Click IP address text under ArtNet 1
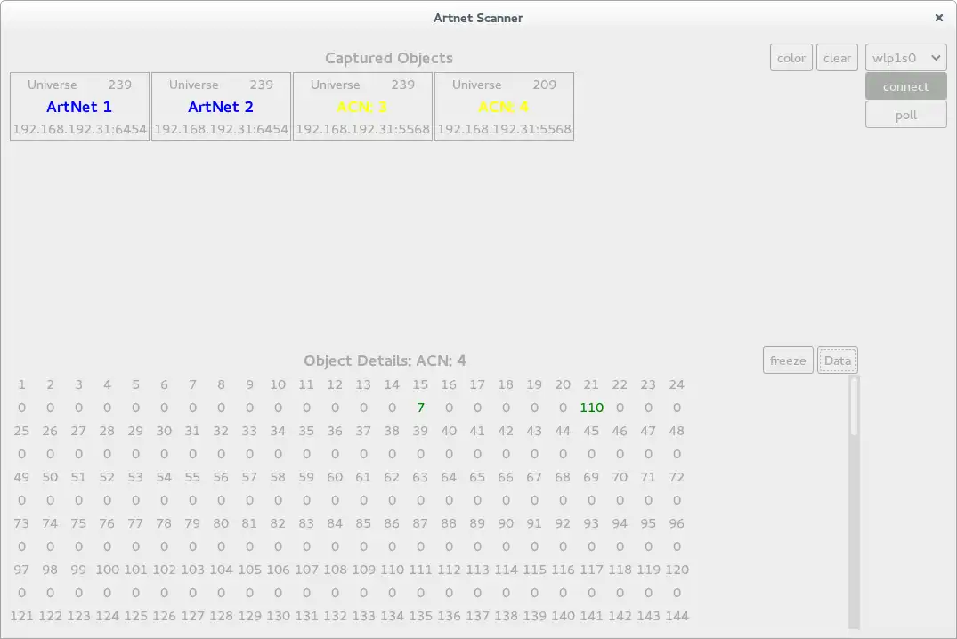 [79, 129]
